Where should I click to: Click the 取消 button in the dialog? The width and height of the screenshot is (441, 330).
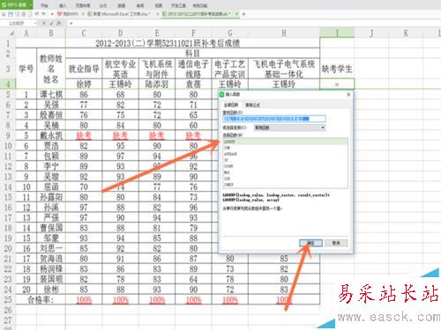click(336, 243)
